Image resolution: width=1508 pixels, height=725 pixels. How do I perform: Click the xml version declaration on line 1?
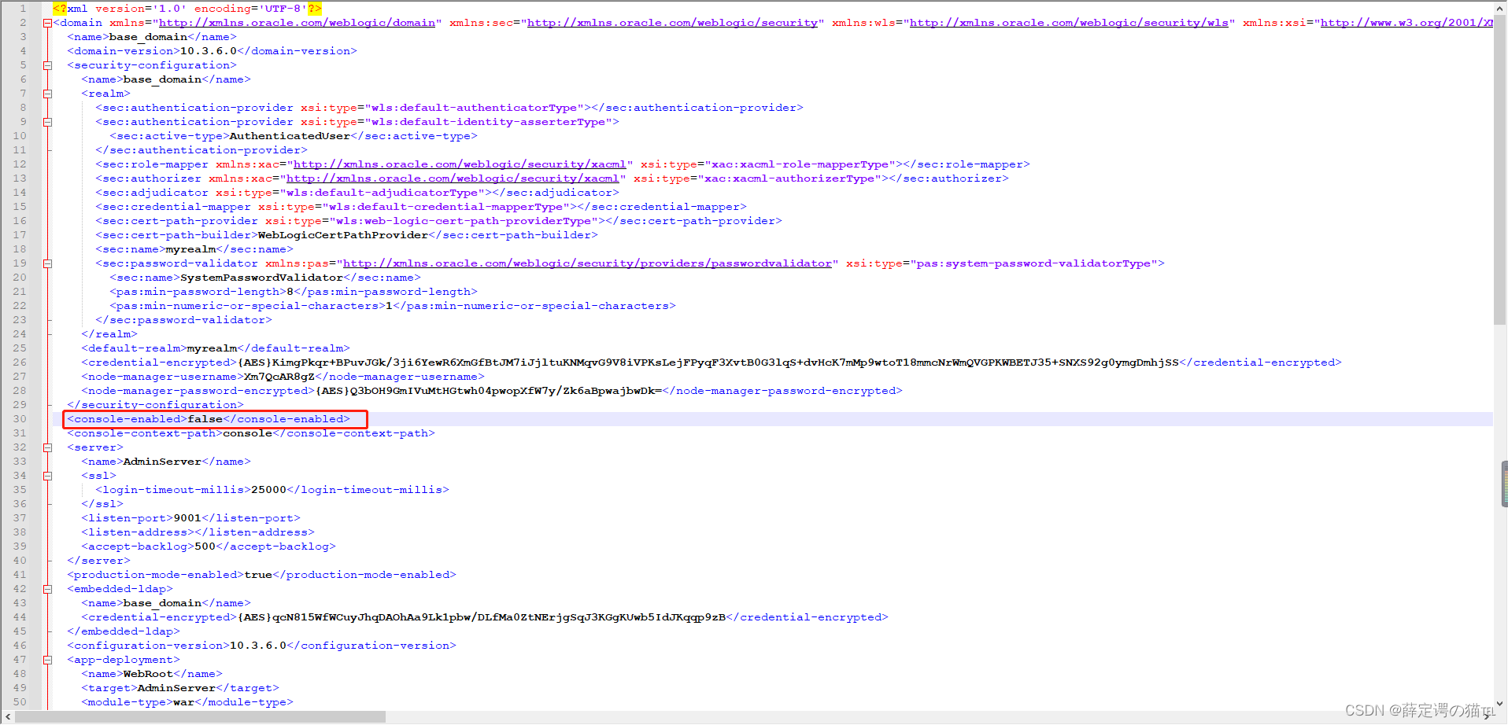coord(187,9)
